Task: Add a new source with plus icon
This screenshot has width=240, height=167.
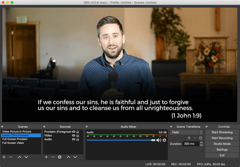Action: click(x=46, y=157)
